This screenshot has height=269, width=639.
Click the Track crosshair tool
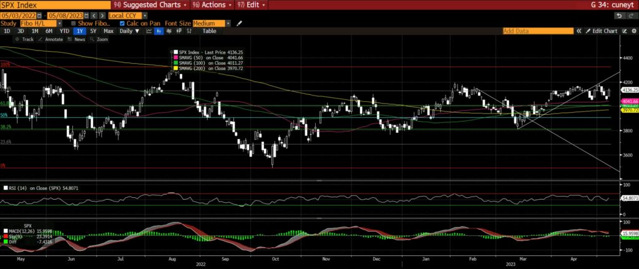click(x=25, y=39)
